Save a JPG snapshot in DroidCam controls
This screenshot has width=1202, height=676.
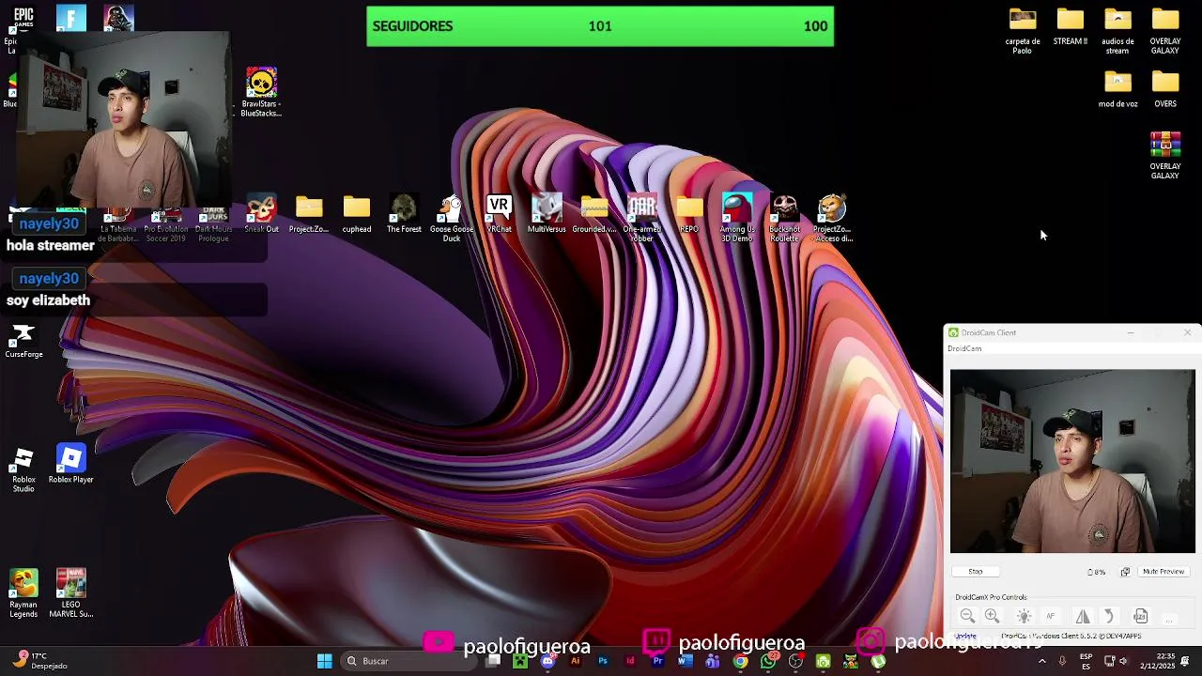pyautogui.click(x=1141, y=616)
